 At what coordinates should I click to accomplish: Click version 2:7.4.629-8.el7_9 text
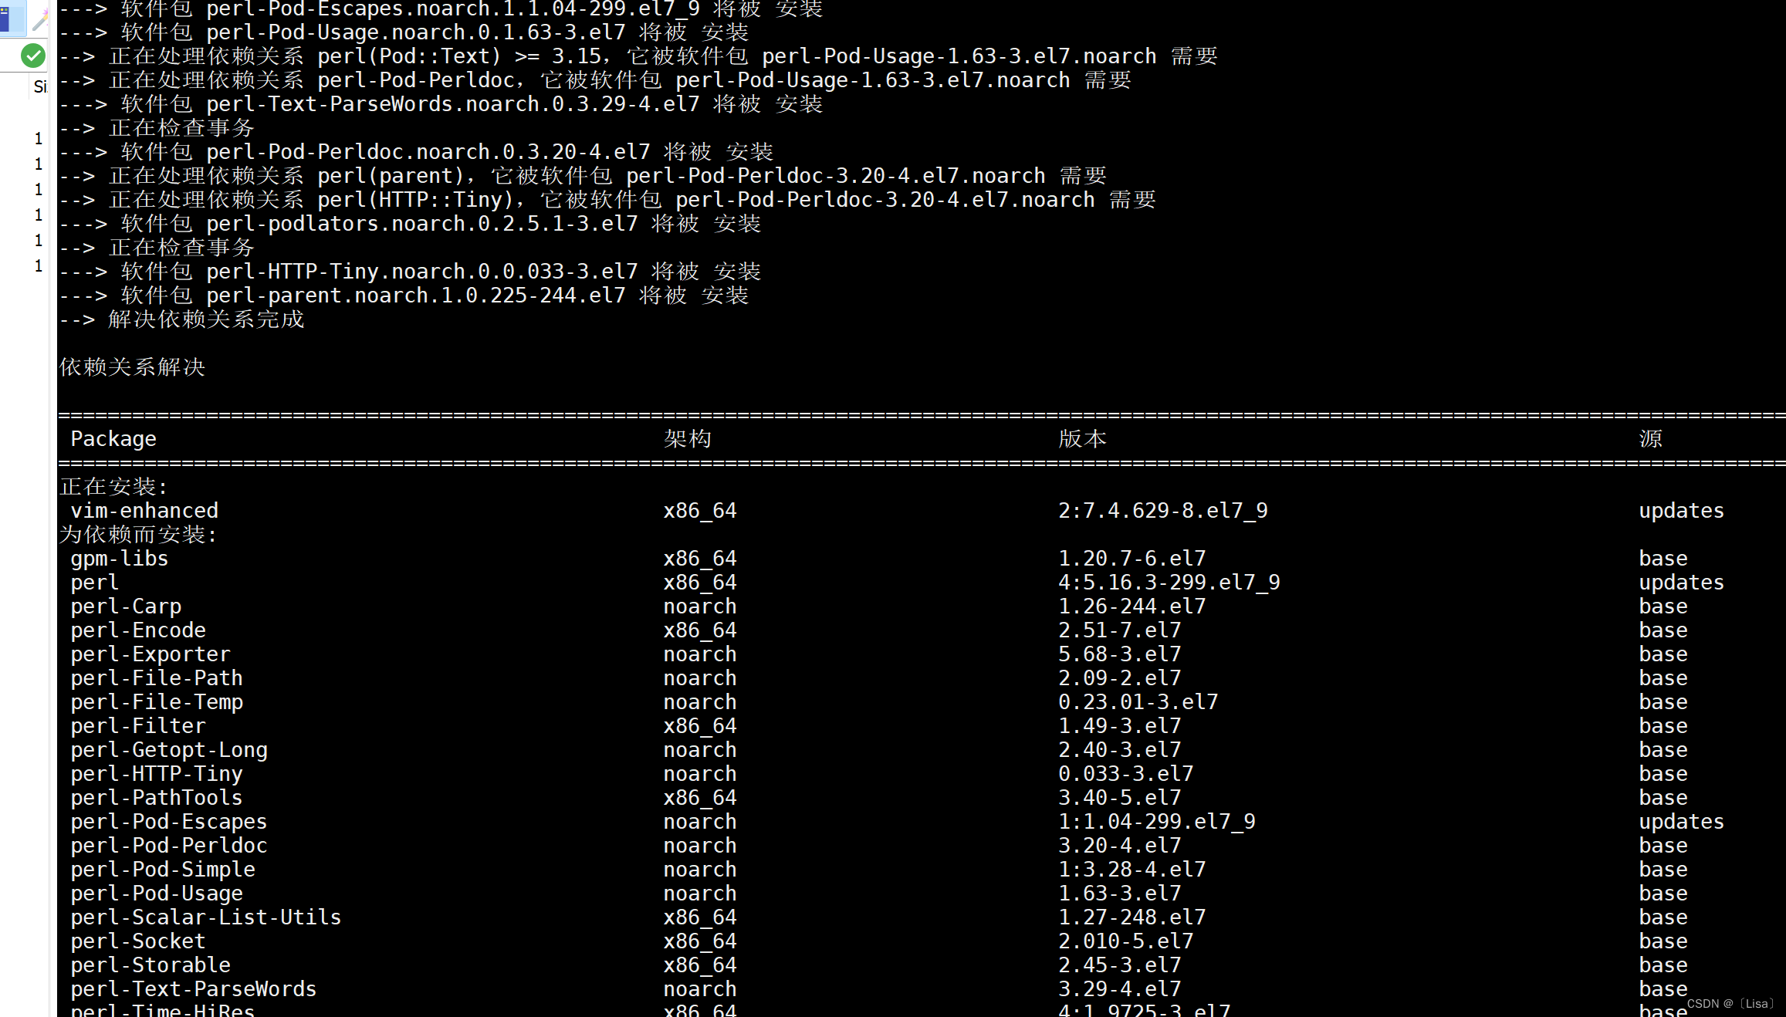[1162, 510]
